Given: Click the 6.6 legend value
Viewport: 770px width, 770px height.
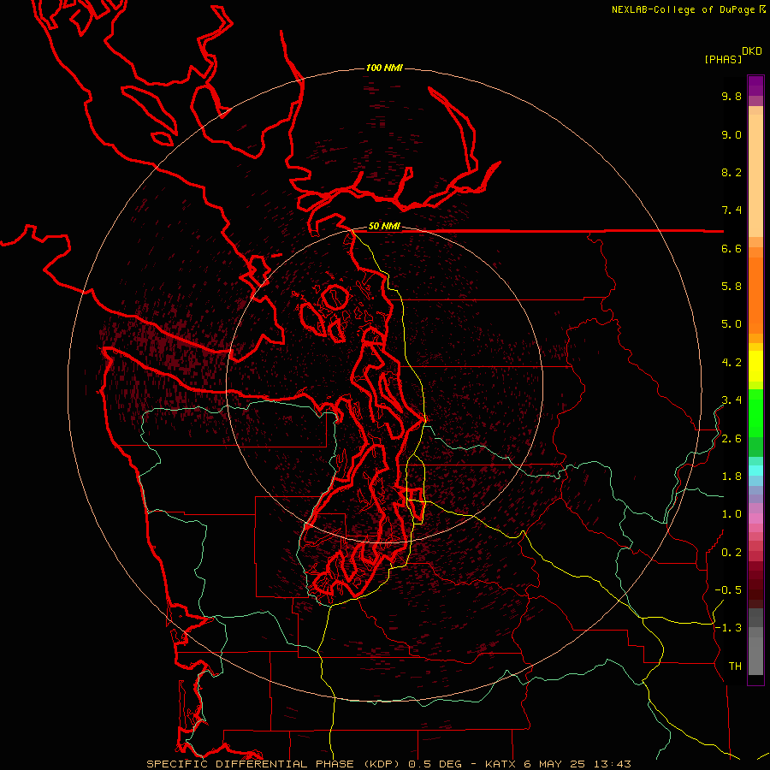Looking at the screenshot, I should 731,248.
